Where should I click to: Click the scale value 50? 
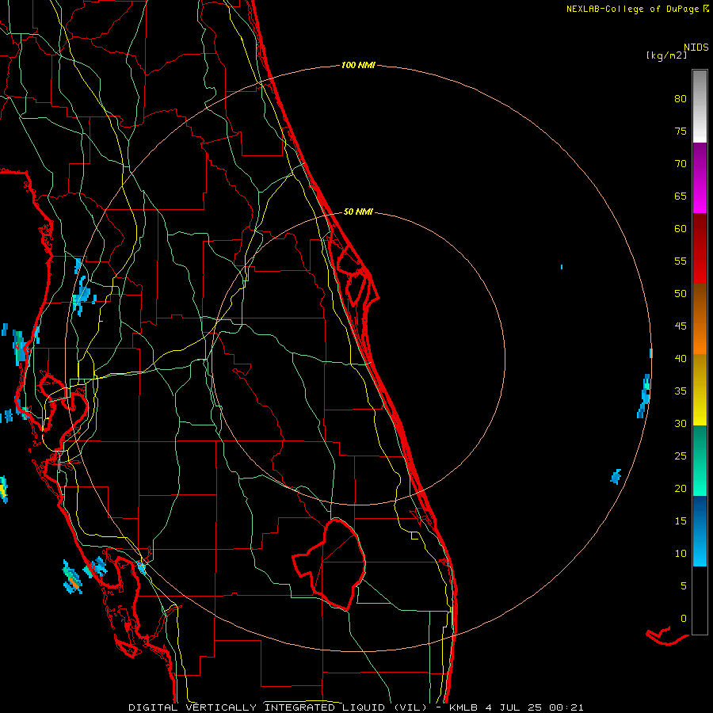(x=681, y=293)
